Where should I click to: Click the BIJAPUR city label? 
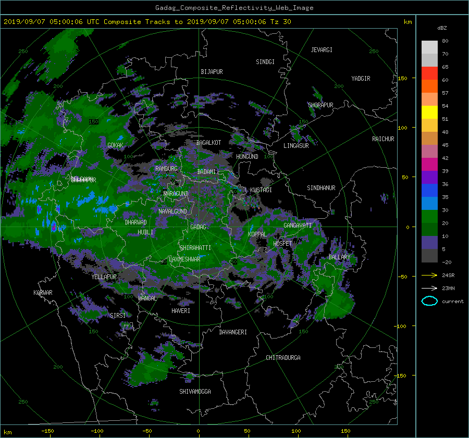[212, 72]
